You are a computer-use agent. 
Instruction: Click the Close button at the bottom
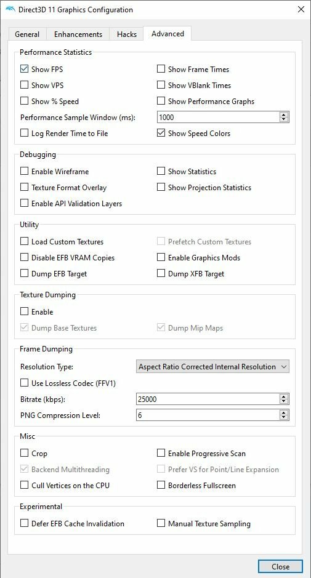[280, 566]
